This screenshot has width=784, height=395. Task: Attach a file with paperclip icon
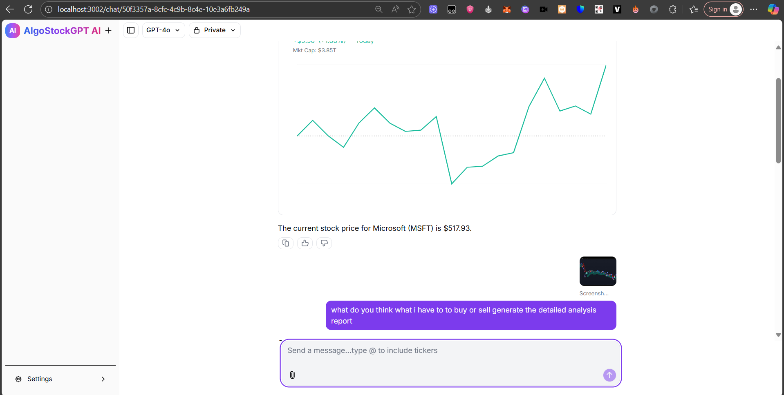292,375
